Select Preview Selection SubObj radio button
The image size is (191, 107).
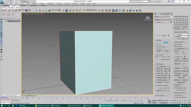[x=161, y=57]
